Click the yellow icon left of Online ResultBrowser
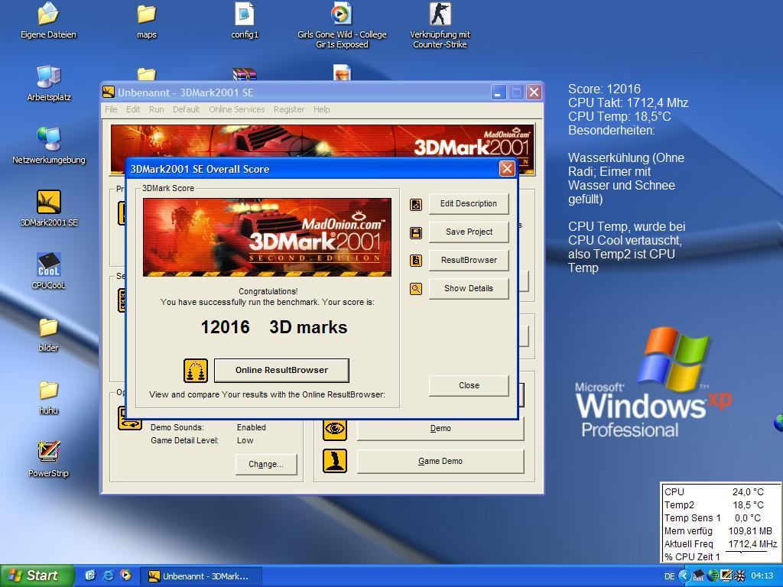Image resolution: width=783 pixels, height=587 pixels. pos(196,371)
